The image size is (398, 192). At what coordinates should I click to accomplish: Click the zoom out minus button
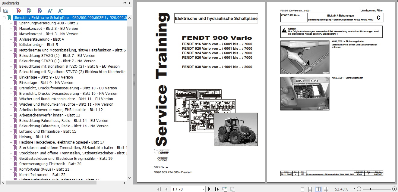click(x=359, y=189)
